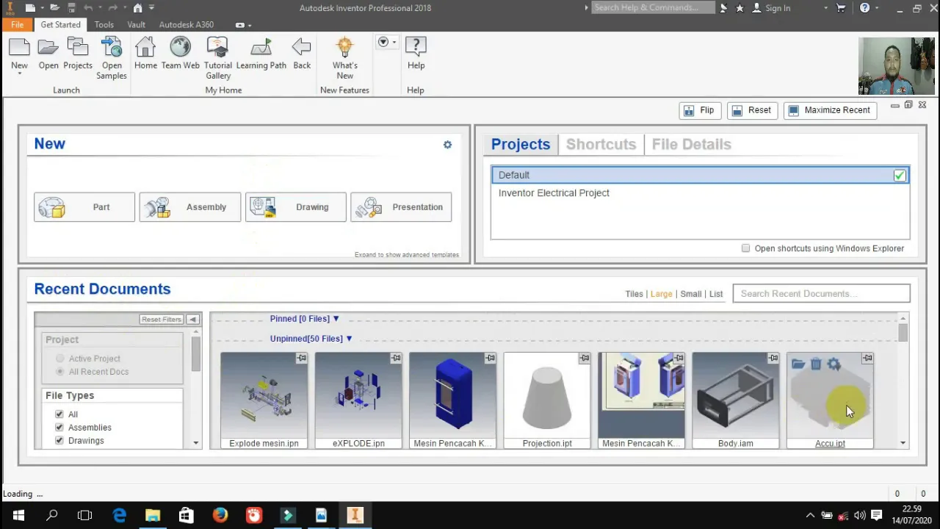This screenshot has width=940, height=529.
Task: Click Maximize Recent button
Action: [x=829, y=110]
